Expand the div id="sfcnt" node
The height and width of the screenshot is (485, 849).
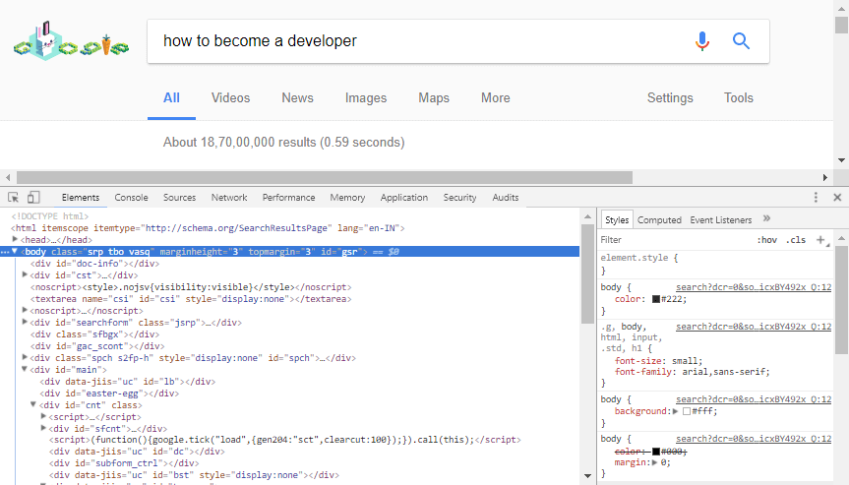44,428
